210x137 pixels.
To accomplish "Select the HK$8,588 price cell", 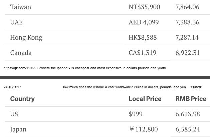I will click(143, 38).
